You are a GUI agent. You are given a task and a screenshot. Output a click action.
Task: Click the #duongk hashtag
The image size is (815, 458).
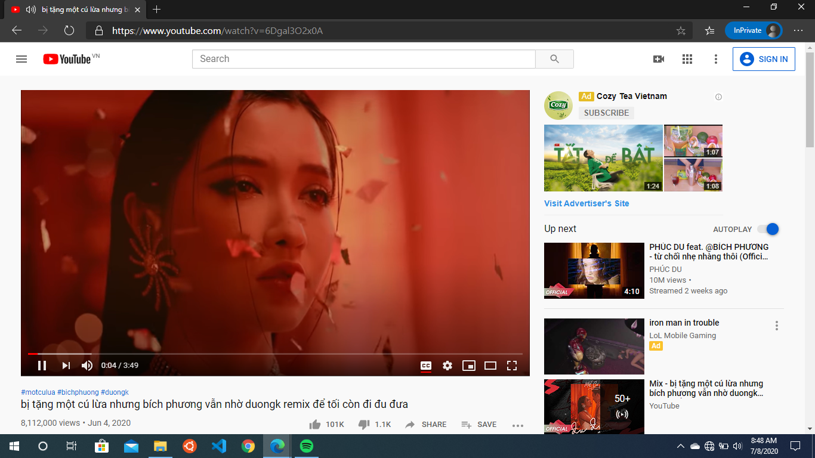(x=115, y=392)
